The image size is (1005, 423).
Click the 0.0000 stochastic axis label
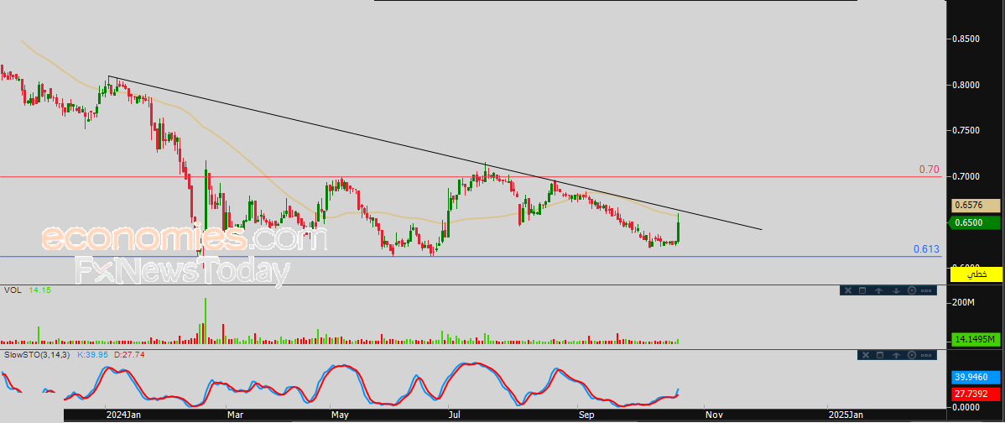coord(966,407)
